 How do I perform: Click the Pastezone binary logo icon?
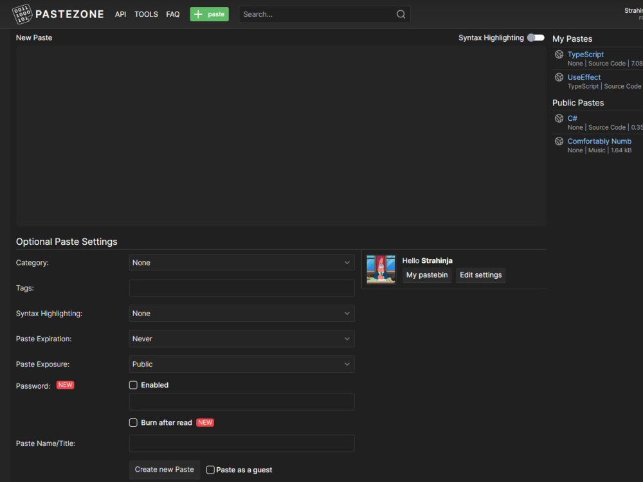[x=23, y=14]
